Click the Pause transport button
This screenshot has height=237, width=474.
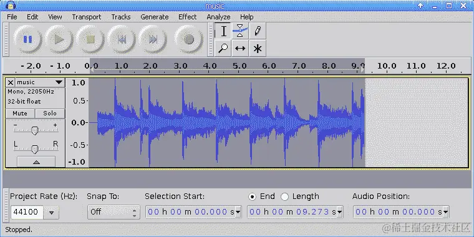[27, 39]
